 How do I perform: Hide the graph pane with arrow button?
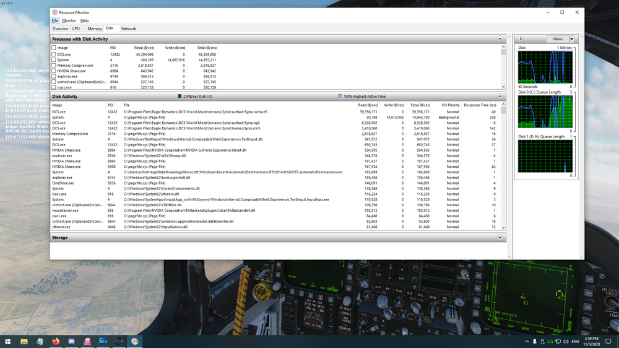[521, 39]
